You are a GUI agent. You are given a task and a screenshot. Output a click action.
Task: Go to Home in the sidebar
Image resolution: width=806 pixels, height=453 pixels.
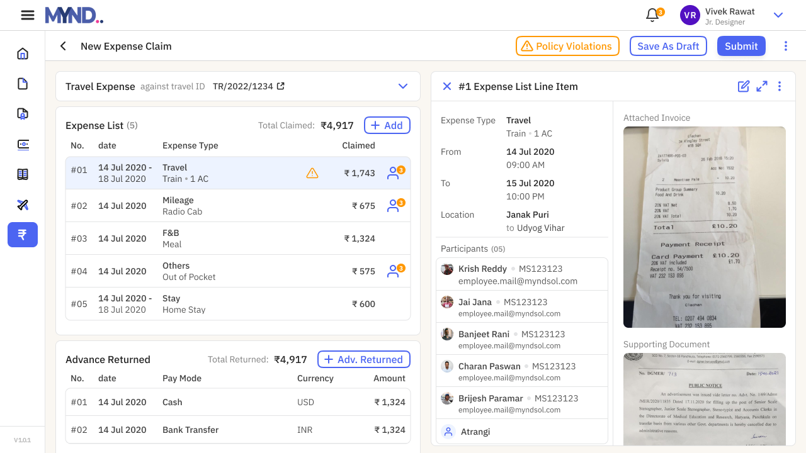[x=23, y=53]
